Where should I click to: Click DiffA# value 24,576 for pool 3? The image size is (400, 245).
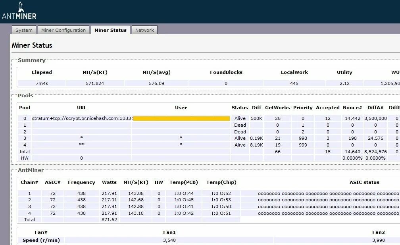[x=375, y=138]
